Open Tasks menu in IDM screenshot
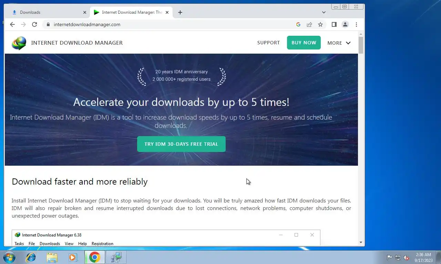The height and width of the screenshot is (264, 441). tap(19, 243)
